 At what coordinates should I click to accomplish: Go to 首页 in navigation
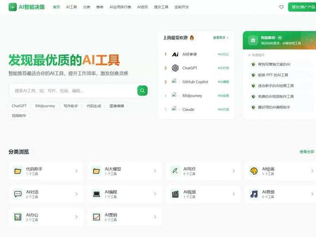pos(56,7)
